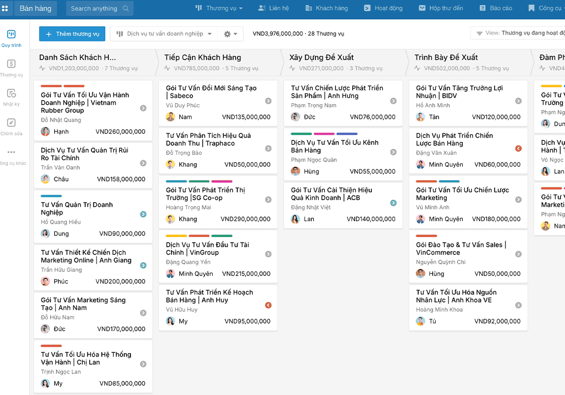Click the blue tag on Quản Trị Doanh Nghiệp card
Screen dimensions: 565x395
coord(51,196)
